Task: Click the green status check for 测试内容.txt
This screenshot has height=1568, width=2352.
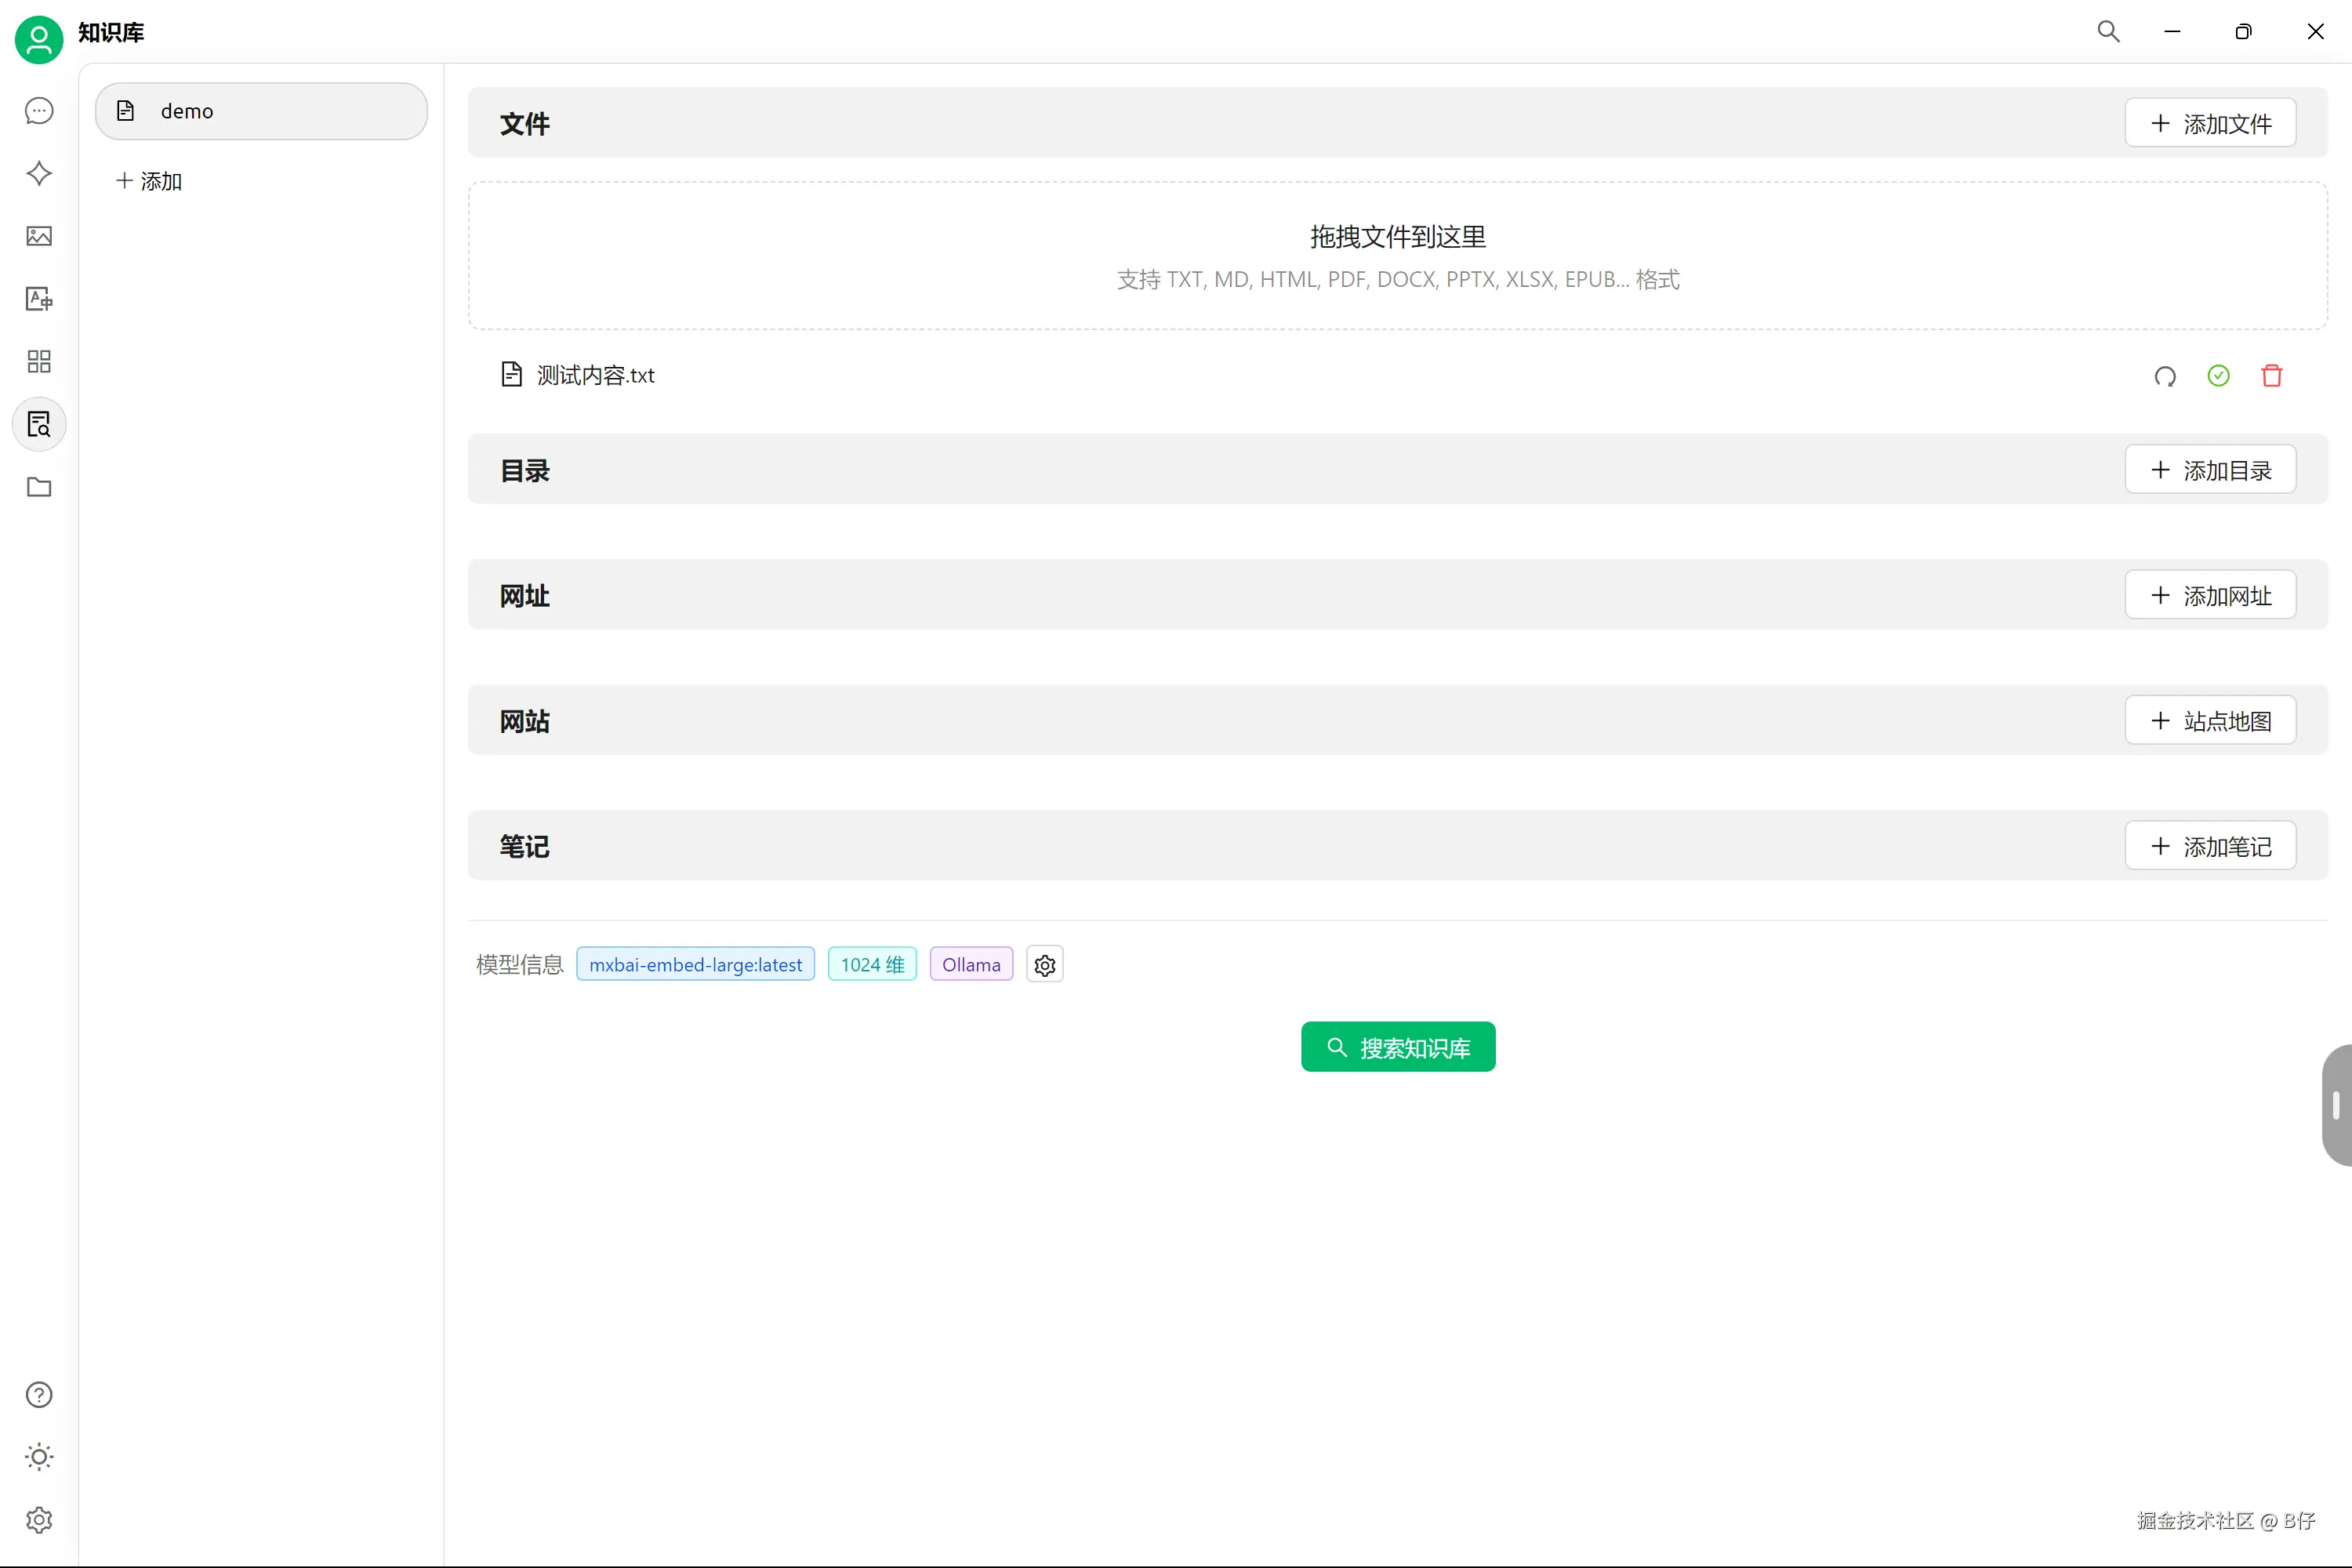Action: (x=2218, y=376)
